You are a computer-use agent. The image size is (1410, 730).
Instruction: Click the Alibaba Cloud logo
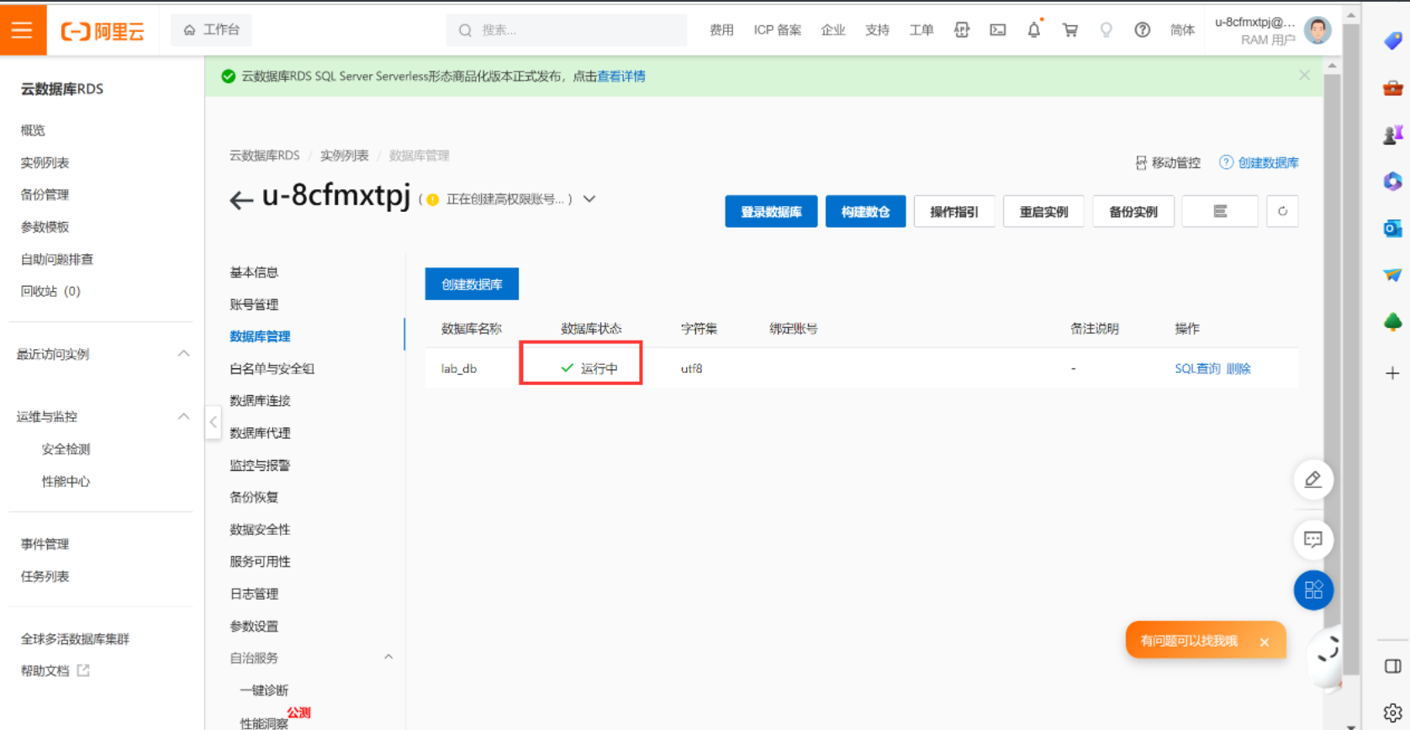tap(103, 31)
